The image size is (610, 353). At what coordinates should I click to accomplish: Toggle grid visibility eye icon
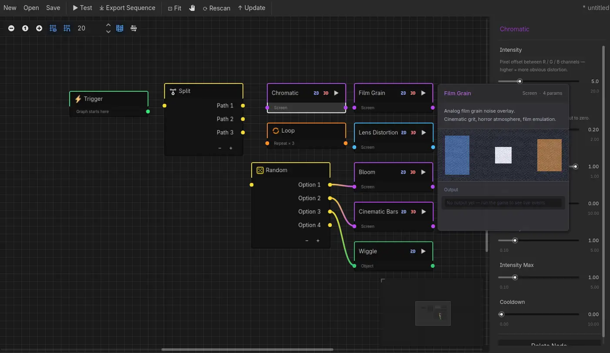click(53, 28)
